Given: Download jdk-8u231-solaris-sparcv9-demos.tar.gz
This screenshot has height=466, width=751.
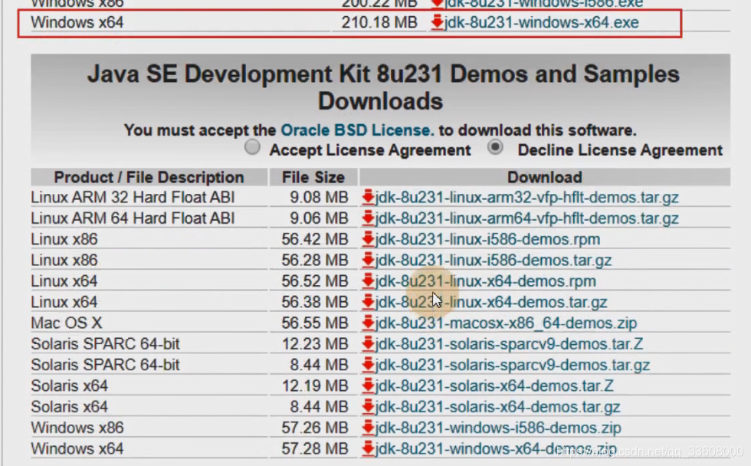Looking at the screenshot, I should (513, 365).
